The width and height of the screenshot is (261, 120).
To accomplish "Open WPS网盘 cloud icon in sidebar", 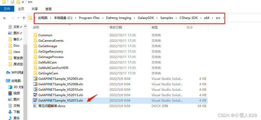I will tap(8, 73).
